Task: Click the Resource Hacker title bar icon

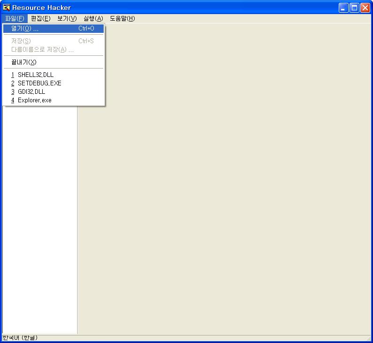Action: (x=7, y=7)
